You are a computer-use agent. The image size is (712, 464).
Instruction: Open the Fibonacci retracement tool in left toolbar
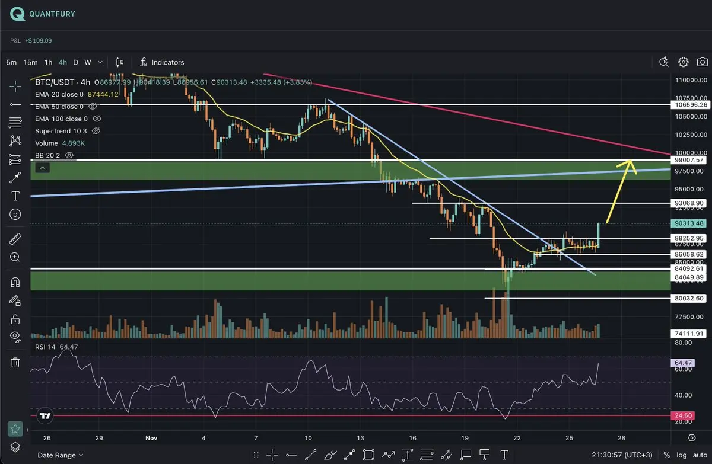click(x=16, y=123)
